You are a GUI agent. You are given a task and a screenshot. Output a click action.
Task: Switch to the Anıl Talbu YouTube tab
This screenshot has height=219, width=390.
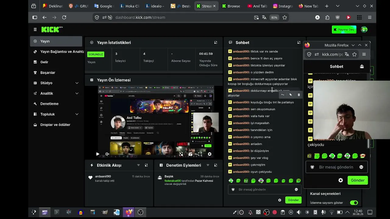(x=257, y=6)
